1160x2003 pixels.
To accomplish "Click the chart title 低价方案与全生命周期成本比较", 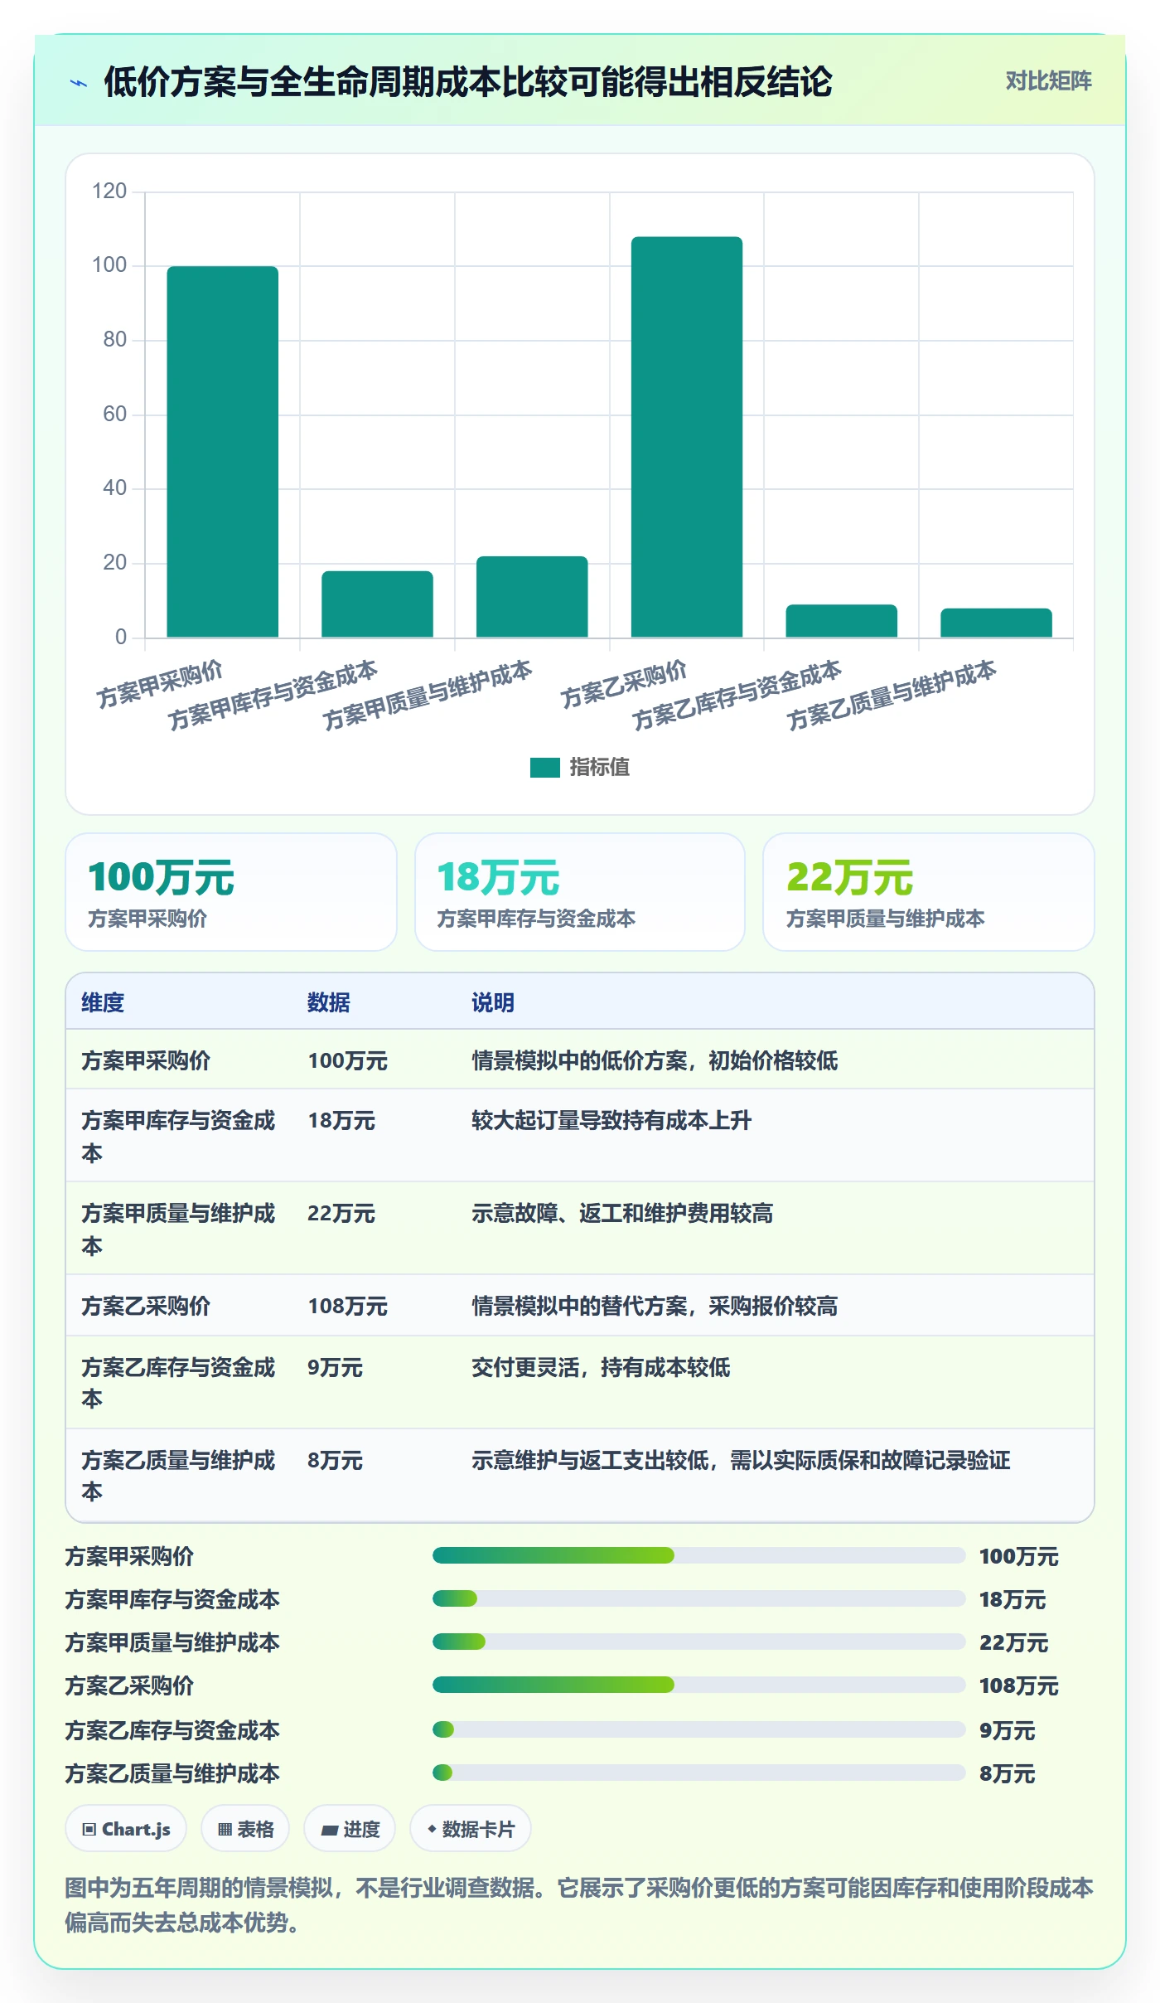I will [x=468, y=82].
